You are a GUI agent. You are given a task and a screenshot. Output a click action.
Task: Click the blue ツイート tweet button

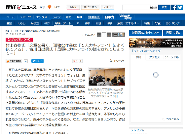click(x=37, y=61)
